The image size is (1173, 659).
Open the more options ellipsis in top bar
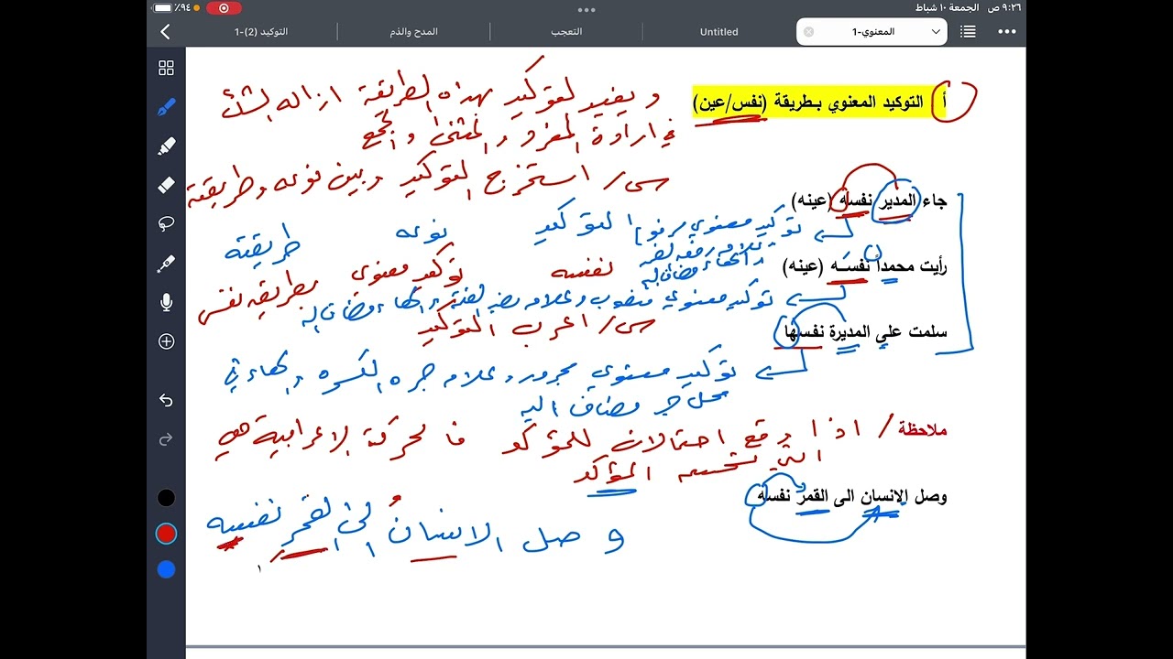[x=1007, y=31]
